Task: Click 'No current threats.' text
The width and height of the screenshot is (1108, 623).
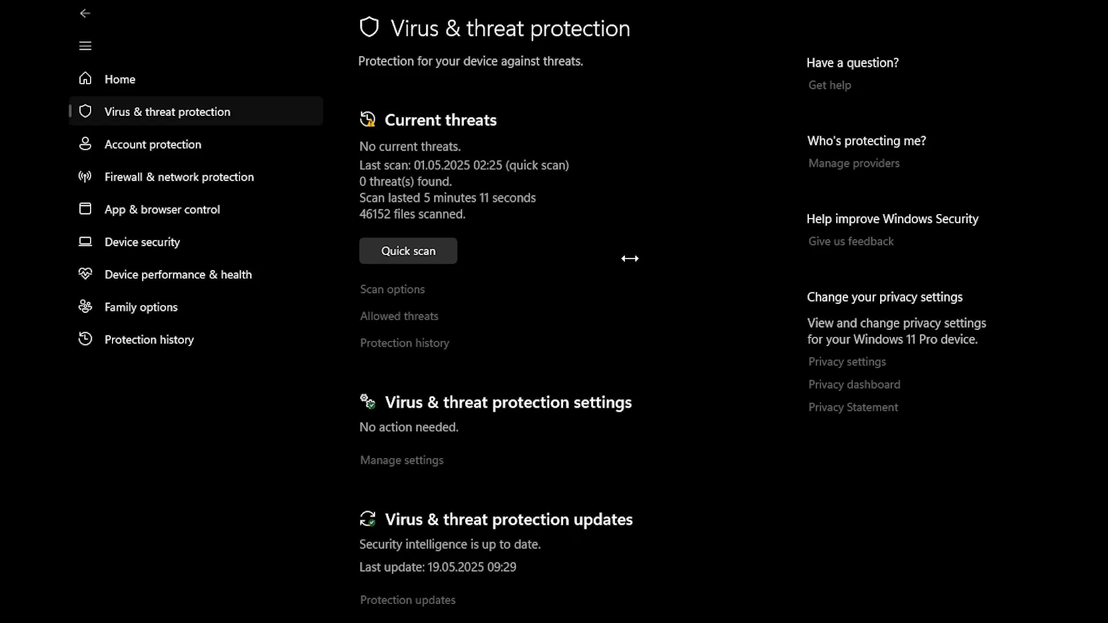Action: point(410,147)
